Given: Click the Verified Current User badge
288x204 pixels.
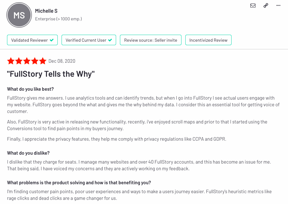Looking at the screenshot, I should click(89, 40).
